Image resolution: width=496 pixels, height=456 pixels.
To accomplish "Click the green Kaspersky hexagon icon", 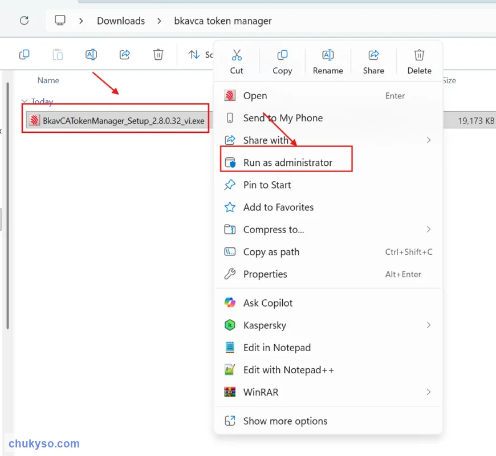I will (230, 325).
